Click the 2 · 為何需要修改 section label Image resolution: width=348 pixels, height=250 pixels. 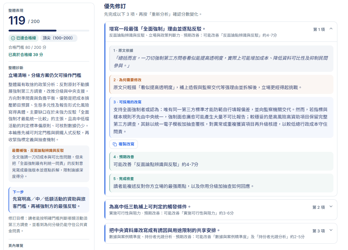point(128,80)
